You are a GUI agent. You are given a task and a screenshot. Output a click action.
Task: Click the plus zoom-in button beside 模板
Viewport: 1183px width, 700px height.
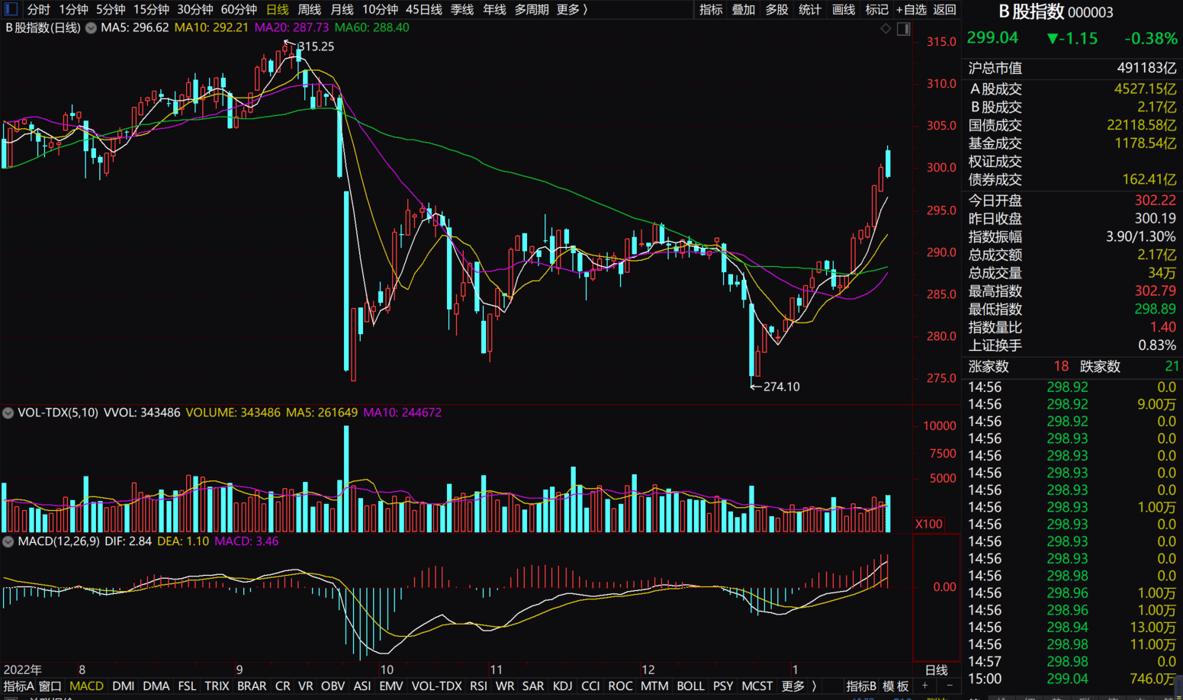(x=924, y=686)
